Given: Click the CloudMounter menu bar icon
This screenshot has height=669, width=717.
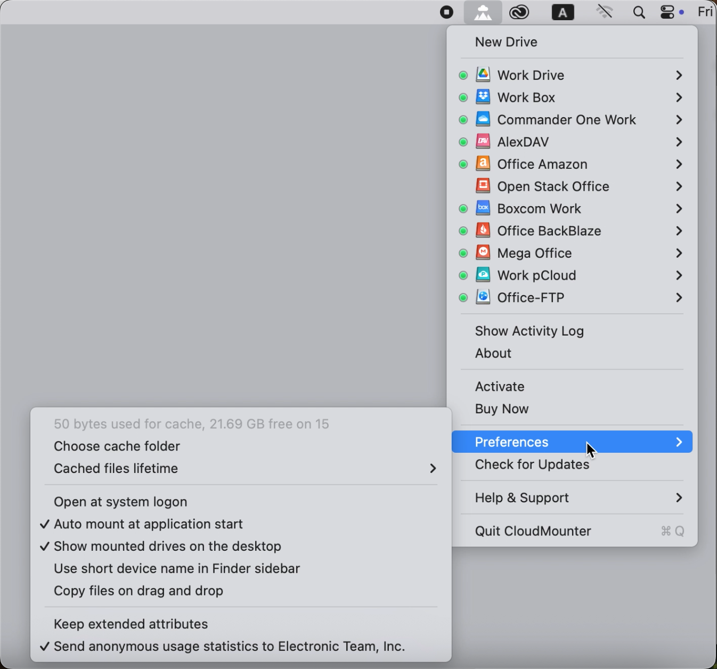Looking at the screenshot, I should 483,12.
